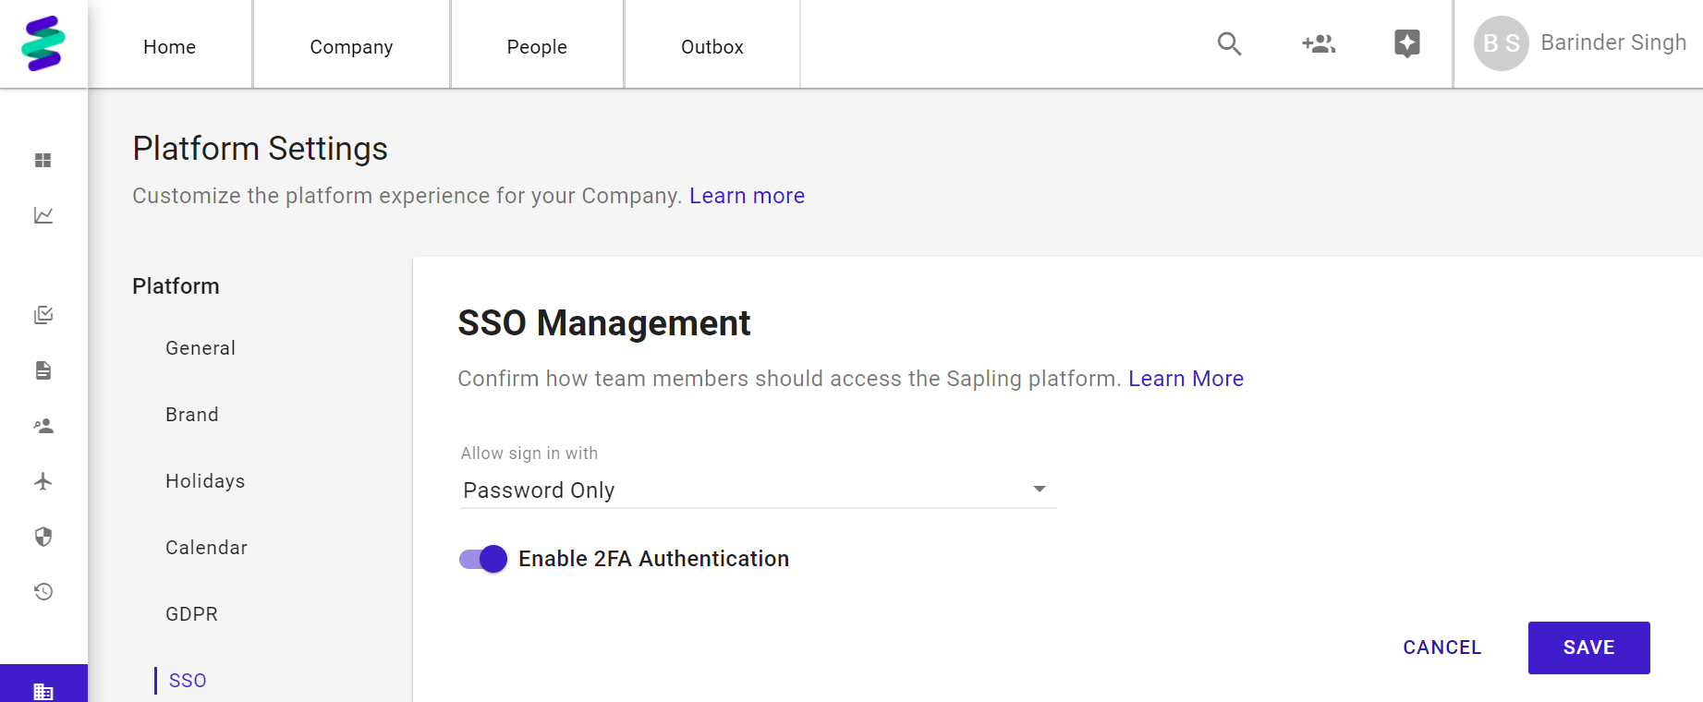Open the line chart reports icon
Screen dimensions: 1703x702
click(43, 215)
